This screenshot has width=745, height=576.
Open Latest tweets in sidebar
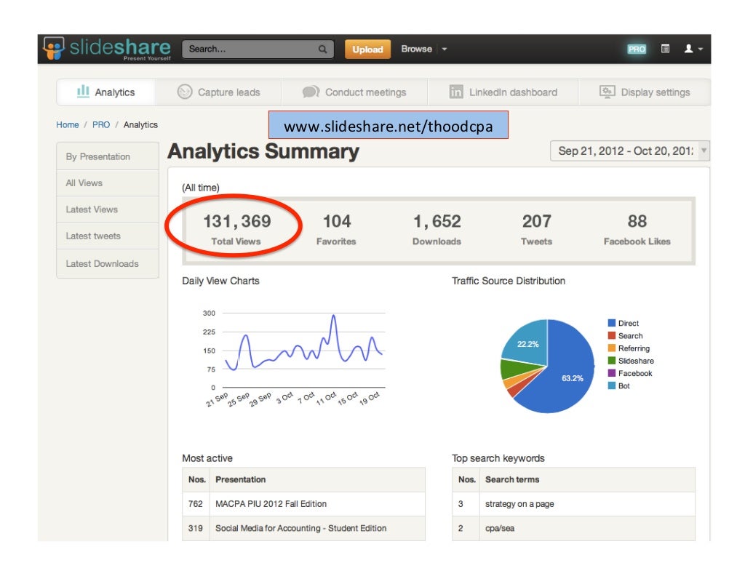108,236
